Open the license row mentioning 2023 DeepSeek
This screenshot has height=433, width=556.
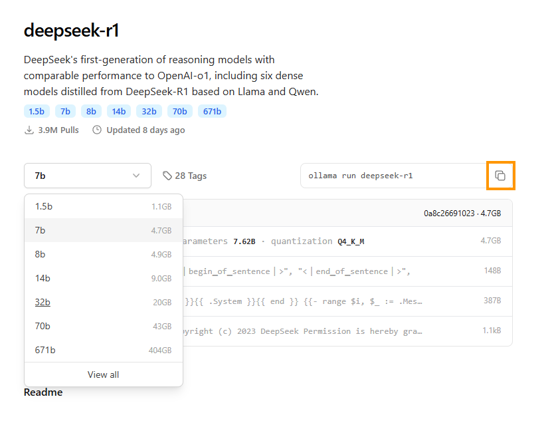click(x=347, y=331)
